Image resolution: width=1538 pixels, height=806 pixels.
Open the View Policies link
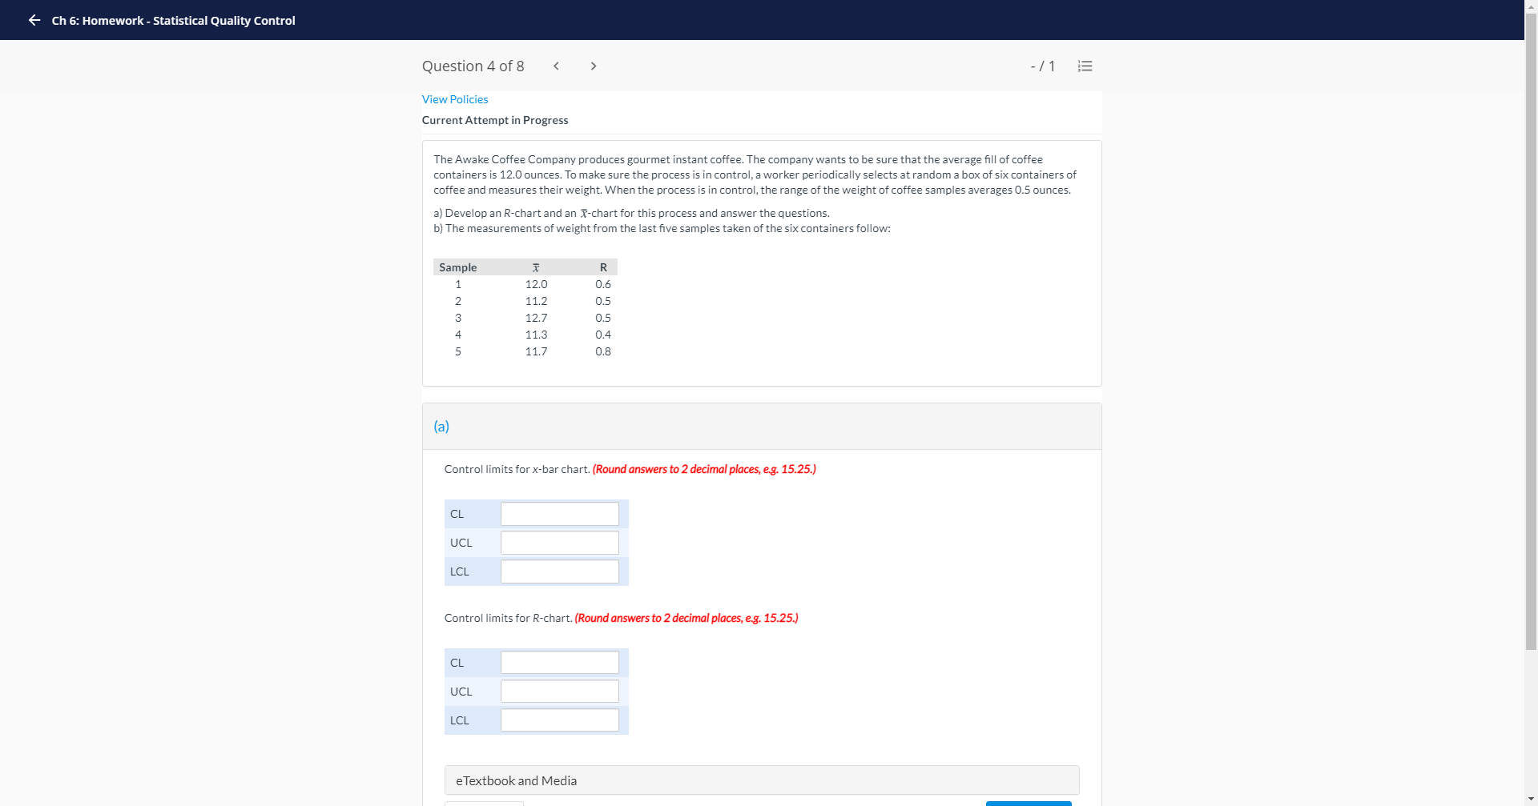[454, 98]
